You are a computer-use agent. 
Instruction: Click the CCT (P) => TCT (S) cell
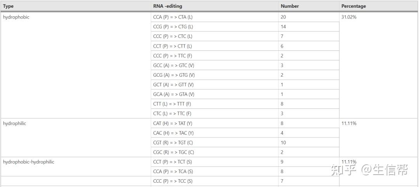173,162
